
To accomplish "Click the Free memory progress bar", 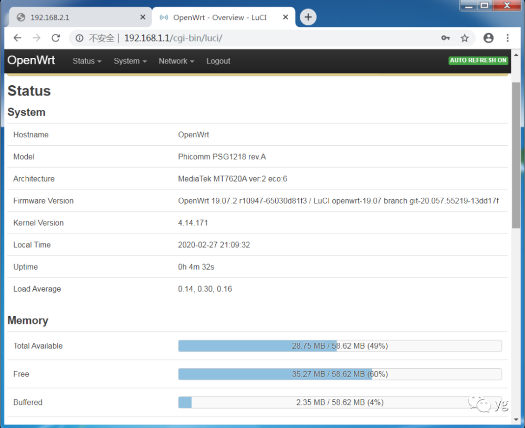I will coord(340,374).
